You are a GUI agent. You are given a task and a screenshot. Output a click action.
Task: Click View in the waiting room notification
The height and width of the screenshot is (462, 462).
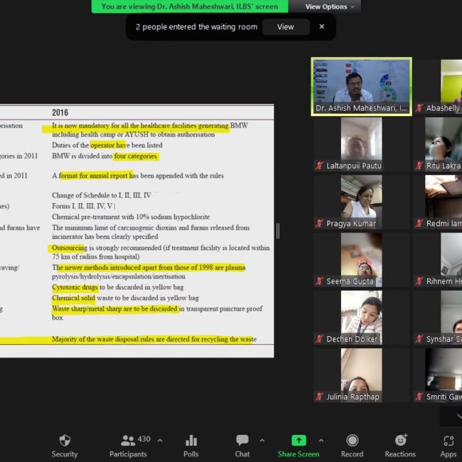285,27
